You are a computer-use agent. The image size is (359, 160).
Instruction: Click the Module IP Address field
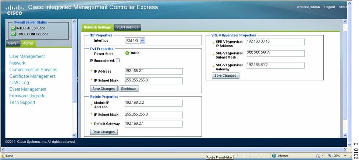point(154,103)
